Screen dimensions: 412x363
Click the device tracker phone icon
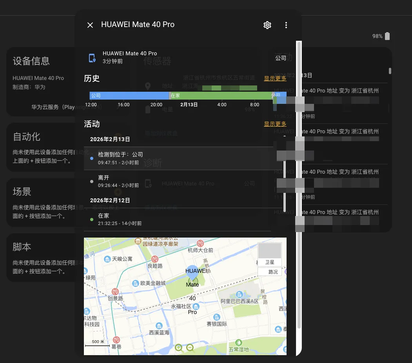pos(92,58)
